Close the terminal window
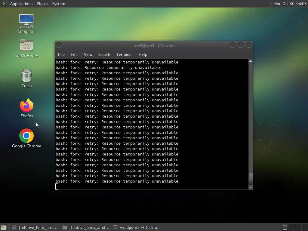 click(249, 45)
